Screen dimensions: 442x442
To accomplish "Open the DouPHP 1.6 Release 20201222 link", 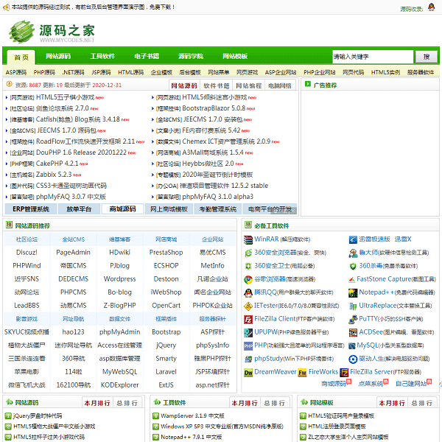I will [x=81, y=152].
